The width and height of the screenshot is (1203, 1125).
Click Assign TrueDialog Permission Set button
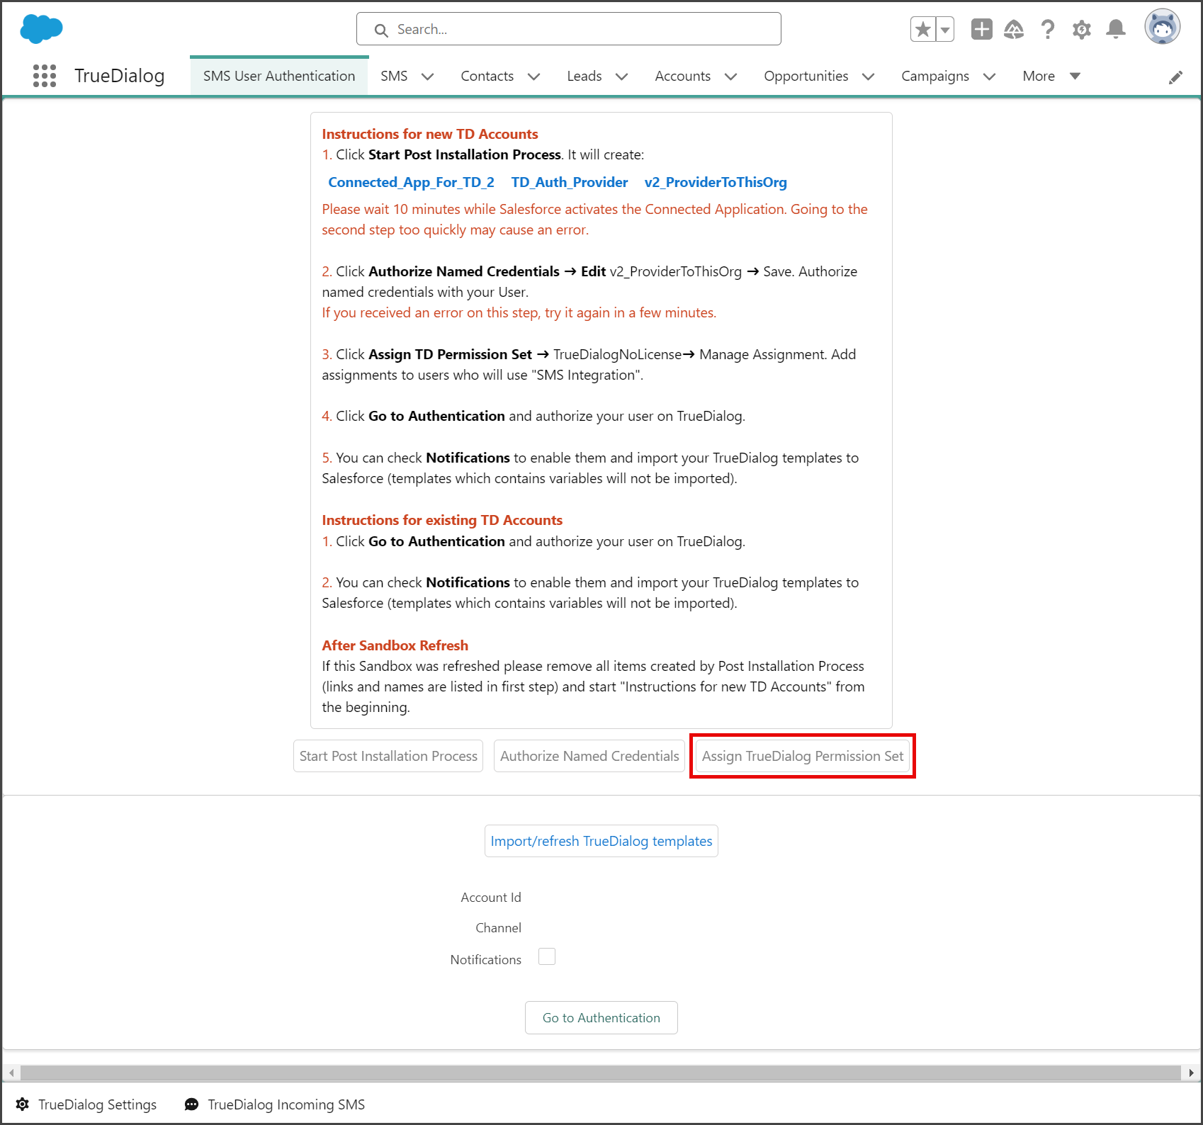tap(803, 756)
